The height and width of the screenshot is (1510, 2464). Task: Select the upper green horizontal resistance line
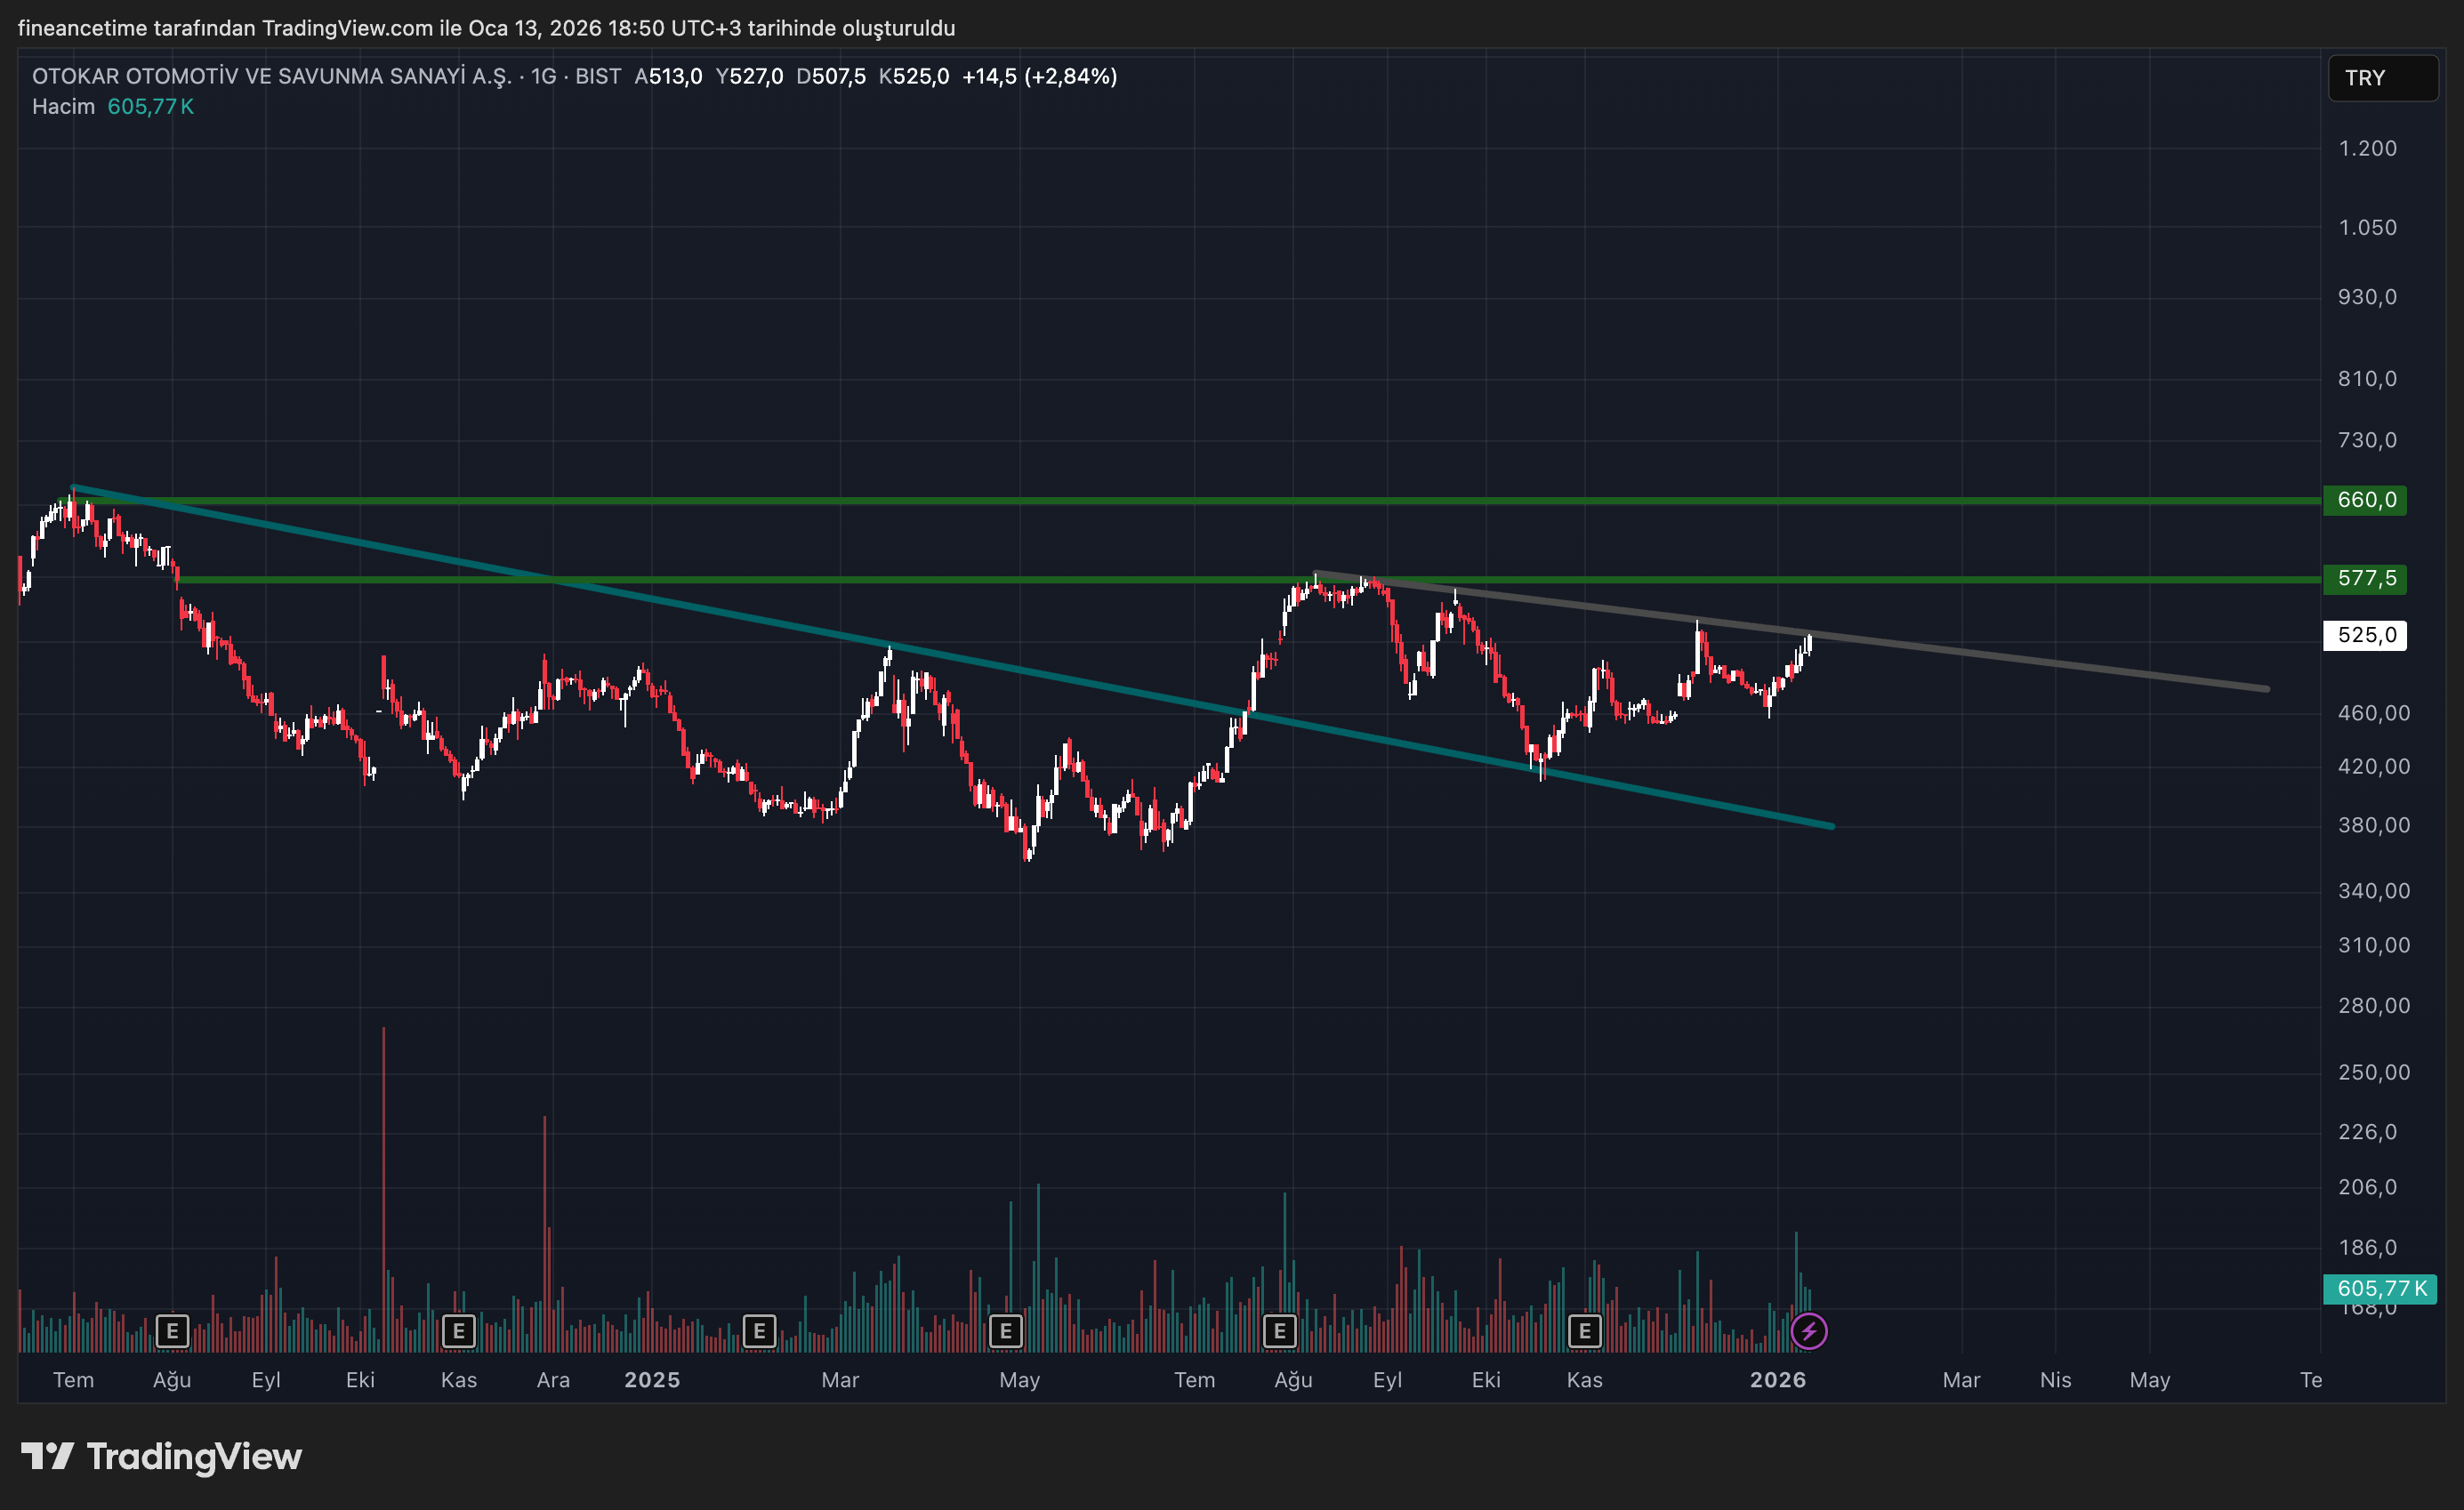[1200, 500]
